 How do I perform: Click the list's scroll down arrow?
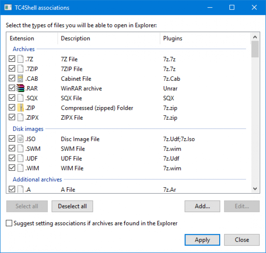tap(254, 189)
